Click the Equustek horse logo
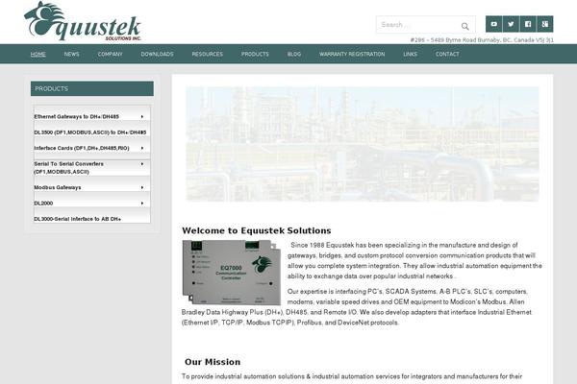577x384 pixels. tap(83, 21)
